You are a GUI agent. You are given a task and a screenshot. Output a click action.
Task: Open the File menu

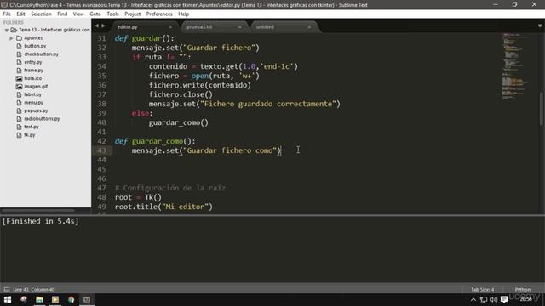(7, 14)
